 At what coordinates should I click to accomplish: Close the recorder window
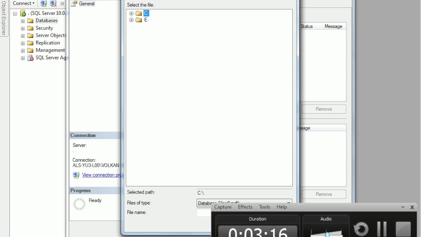(412, 207)
